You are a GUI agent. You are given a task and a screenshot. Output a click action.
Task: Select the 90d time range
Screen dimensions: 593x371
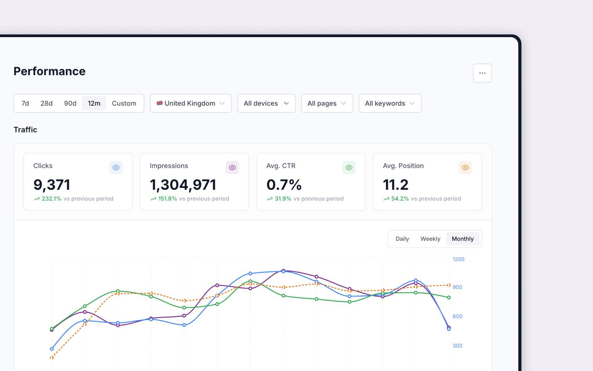coord(70,103)
